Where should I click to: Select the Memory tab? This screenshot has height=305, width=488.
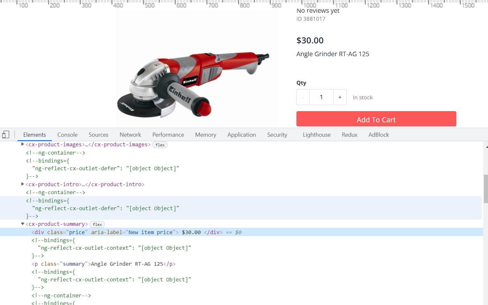pyautogui.click(x=206, y=135)
